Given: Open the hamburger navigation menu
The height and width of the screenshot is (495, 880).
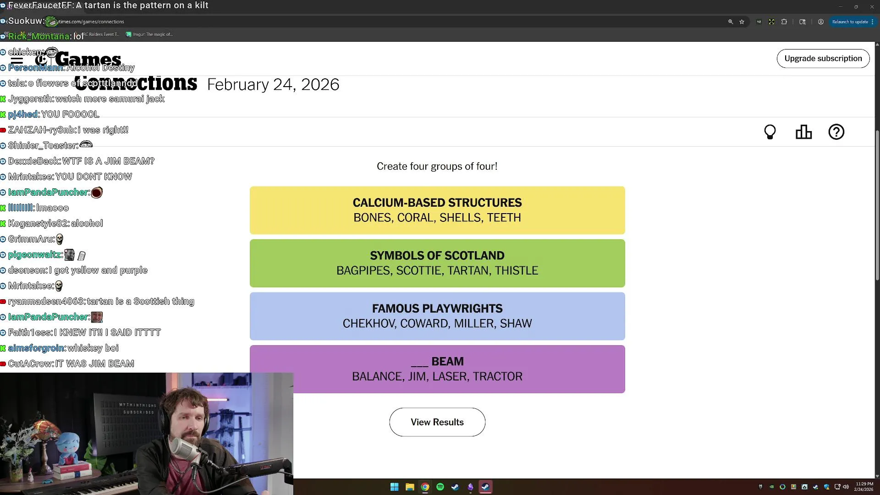Looking at the screenshot, I should pos(17,60).
